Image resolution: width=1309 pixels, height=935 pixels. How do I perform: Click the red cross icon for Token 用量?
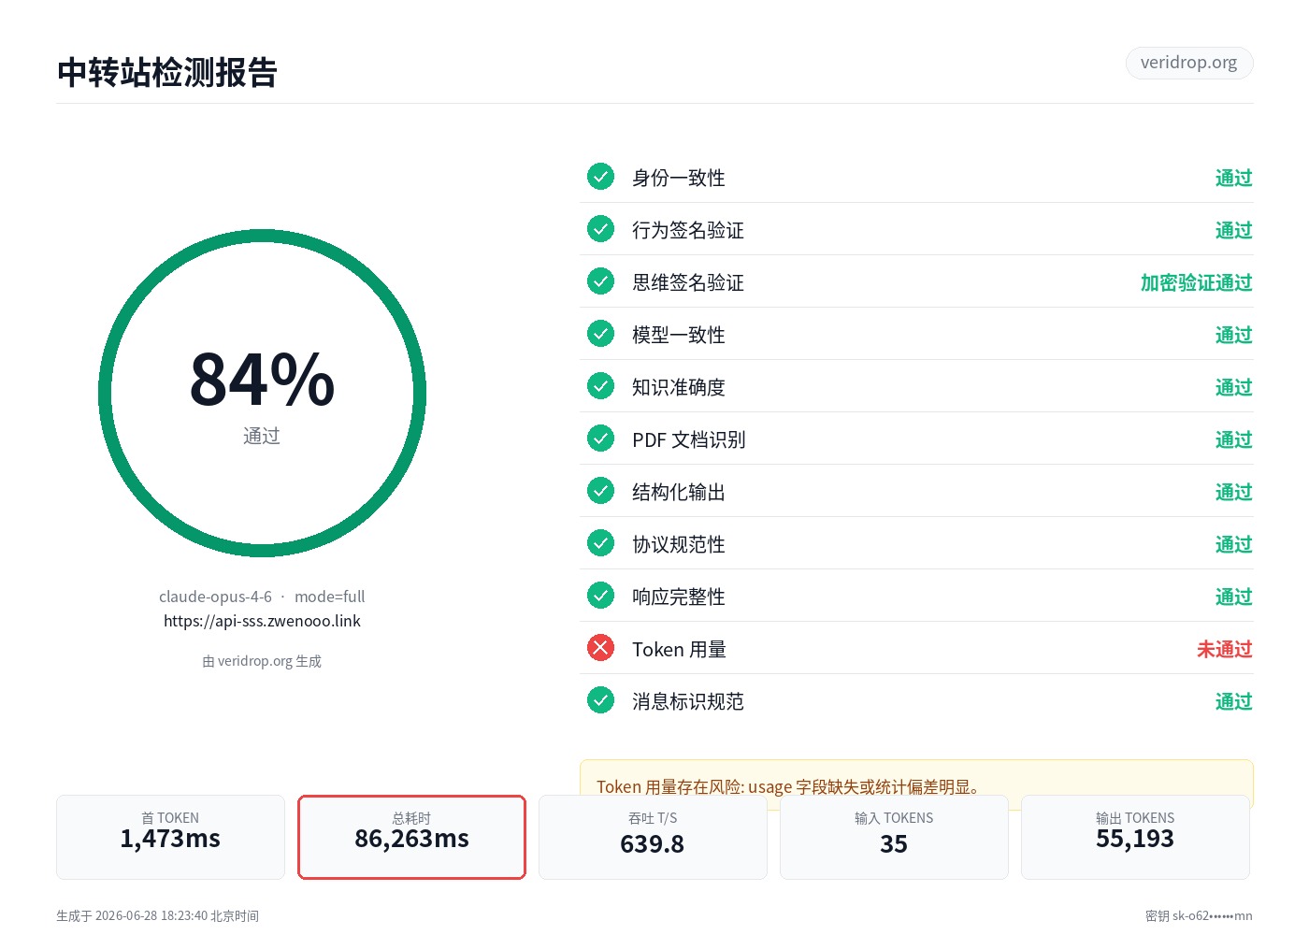(x=600, y=648)
